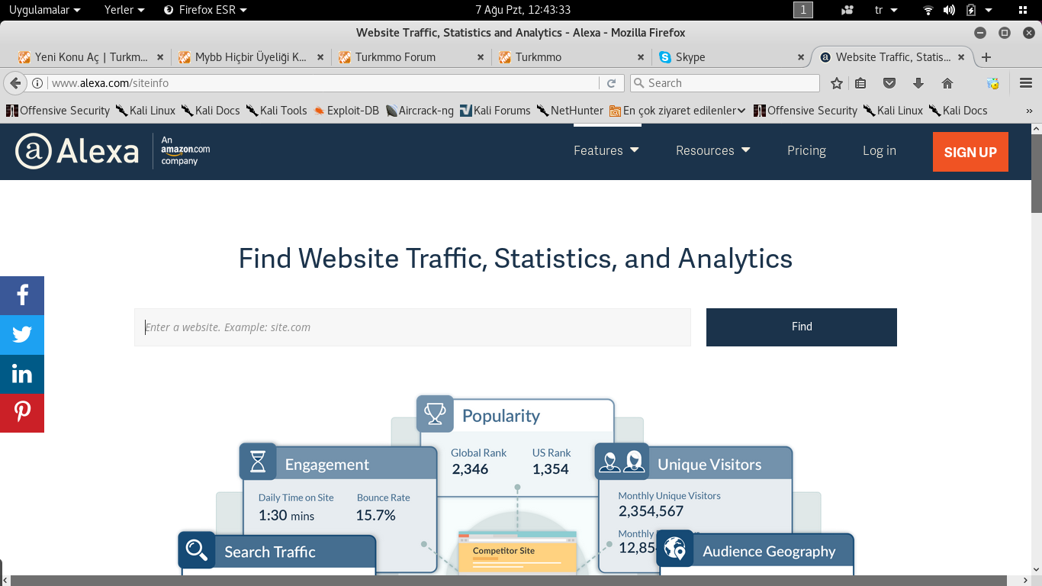Open the Log in link
This screenshot has width=1042, height=586.
[880, 150]
